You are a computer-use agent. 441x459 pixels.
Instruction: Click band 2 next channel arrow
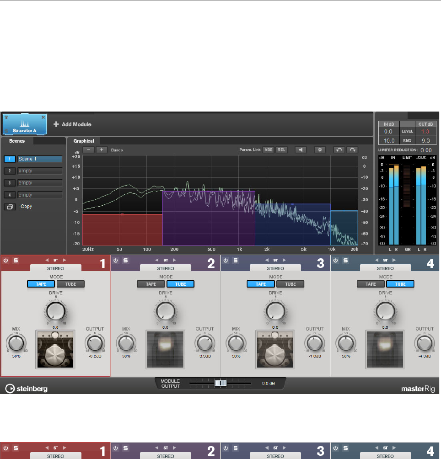click(x=174, y=260)
